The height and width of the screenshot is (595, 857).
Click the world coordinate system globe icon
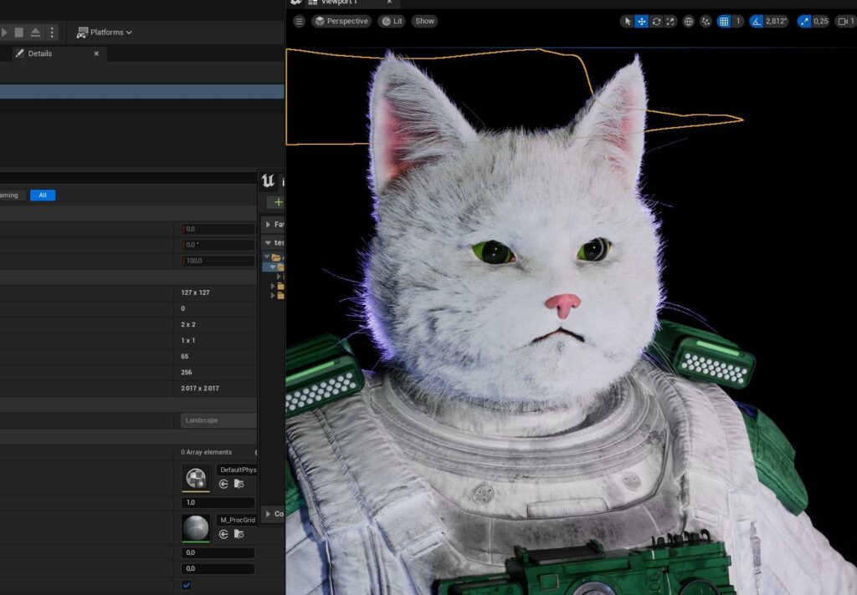[x=689, y=21]
